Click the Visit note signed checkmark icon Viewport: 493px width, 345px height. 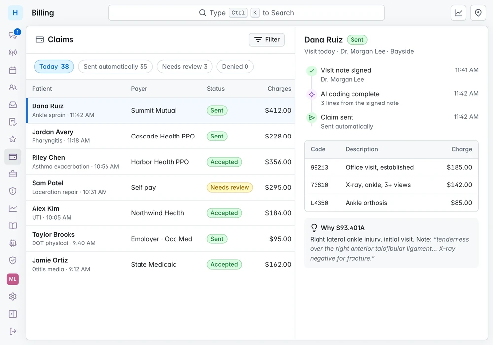tap(312, 71)
